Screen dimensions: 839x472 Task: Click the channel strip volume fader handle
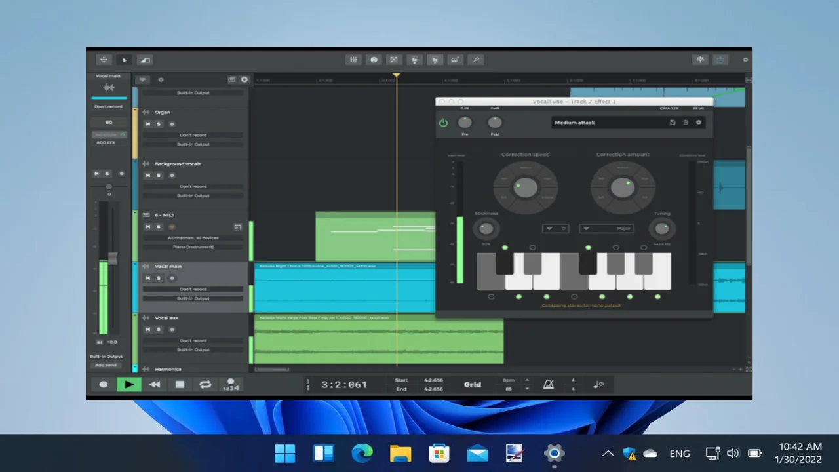113,258
